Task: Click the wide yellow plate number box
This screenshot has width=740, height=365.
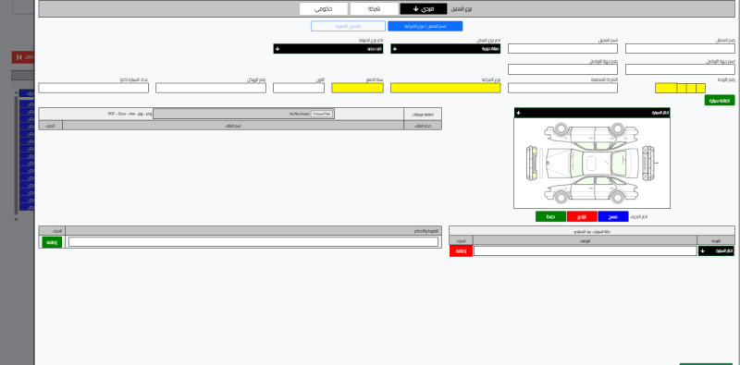Action: [666, 88]
